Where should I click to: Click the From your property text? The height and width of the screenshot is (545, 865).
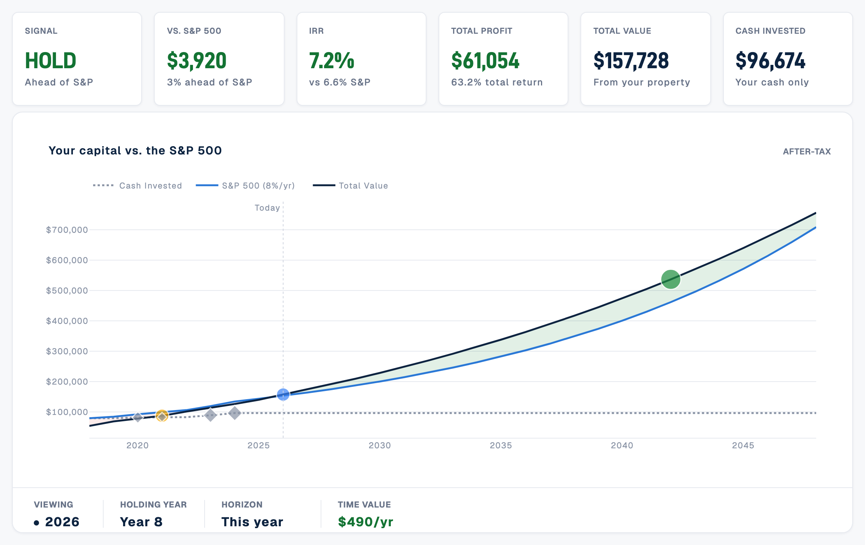pyautogui.click(x=642, y=82)
